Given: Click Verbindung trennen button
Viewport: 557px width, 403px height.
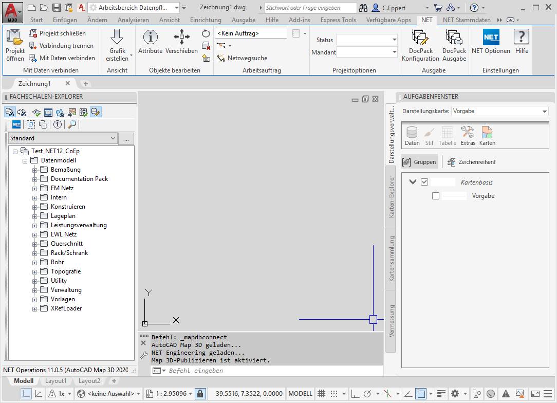Looking at the screenshot, I should click(x=61, y=45).
